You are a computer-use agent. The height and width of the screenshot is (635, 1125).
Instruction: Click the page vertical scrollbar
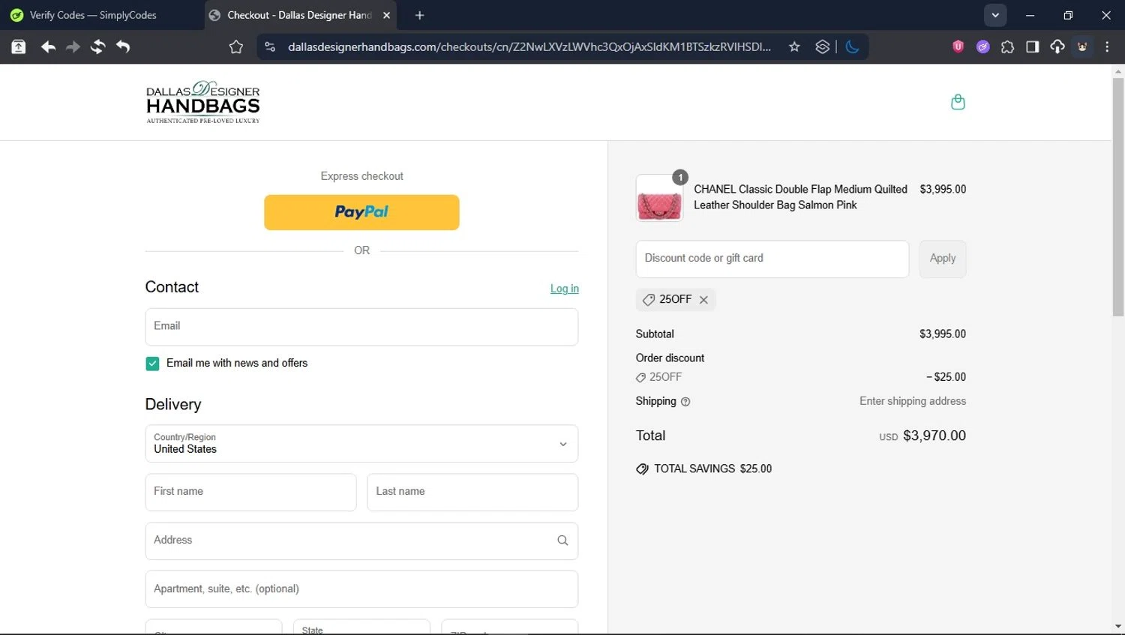1117,196
